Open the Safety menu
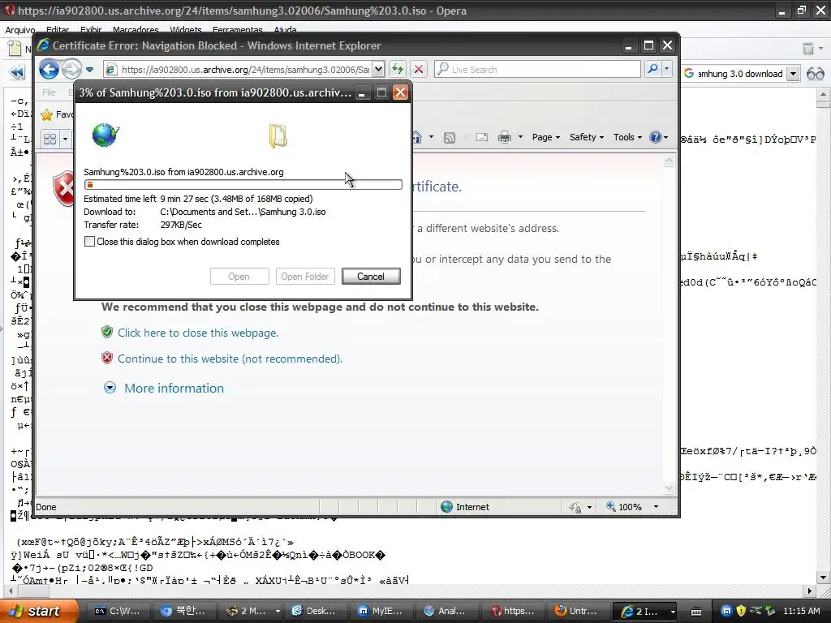Viewport: 831px width, 623px height. click(x=587, y=137)
